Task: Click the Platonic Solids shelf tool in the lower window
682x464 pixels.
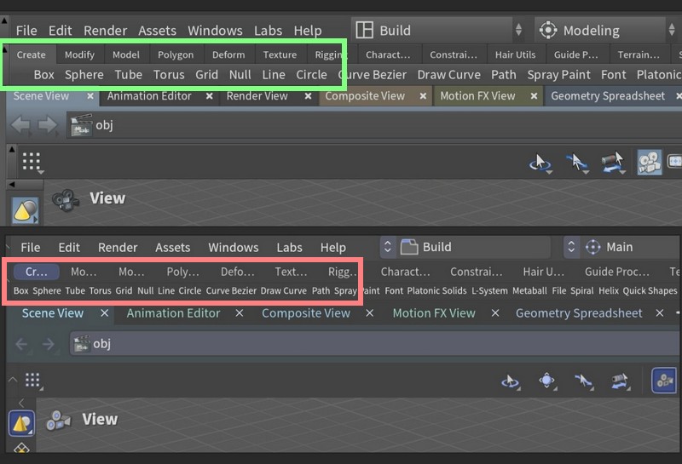Action: pyautogui.click(x=436, y=290)
